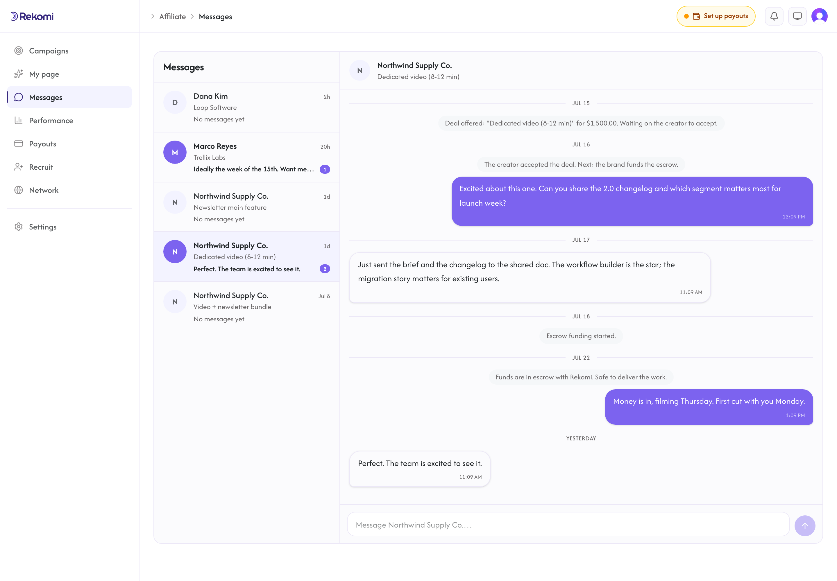The height and width of the screenshot is (581, 837).
Task: Click 'Ideally the week of the 15th' preview
Action: coord(253,169)
